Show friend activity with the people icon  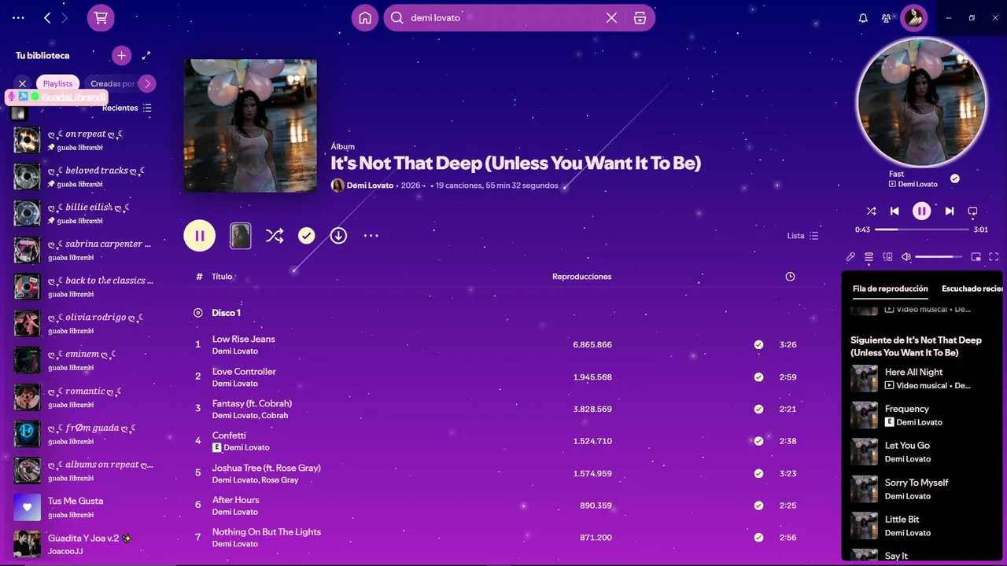(x=887, y=18)
